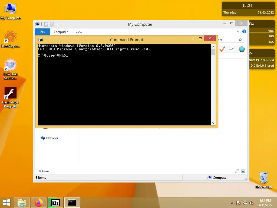Open the File tab in My Computer

pyautogui.click(x=42, y=32)
